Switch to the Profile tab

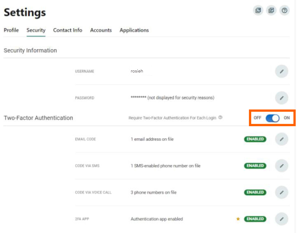click(11, 30)
